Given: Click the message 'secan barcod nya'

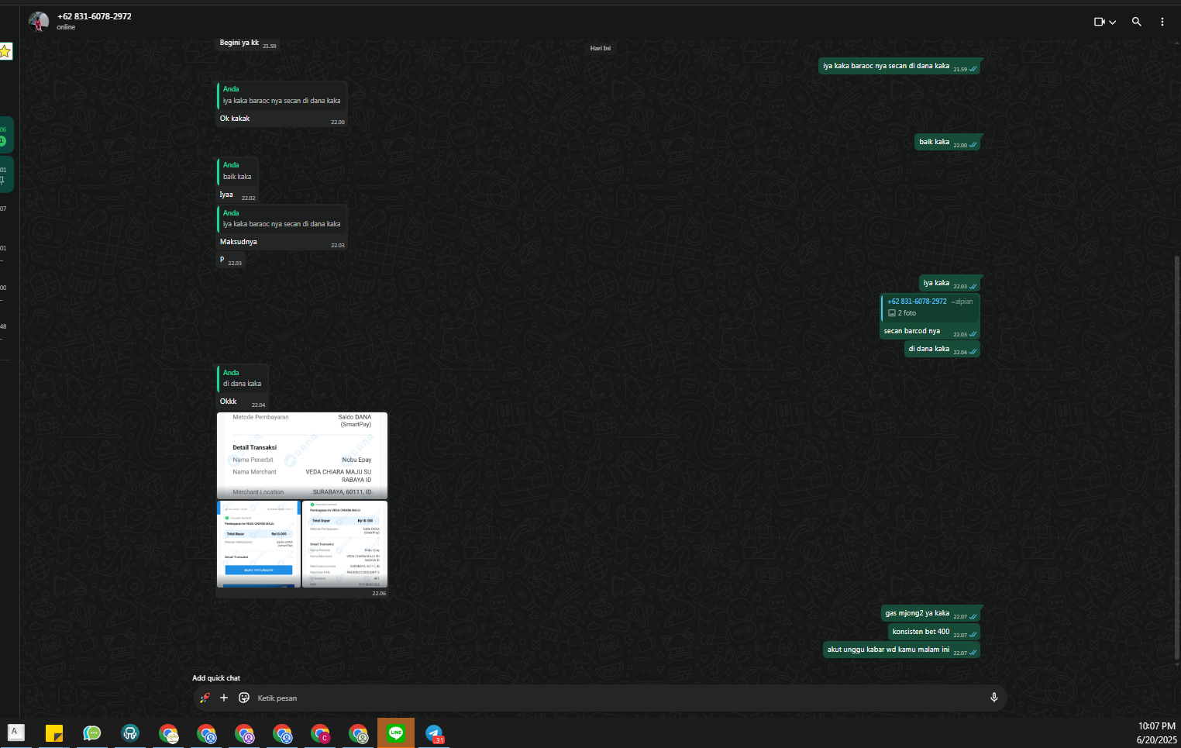Looking at the screenshot, I should pos(912,331).
